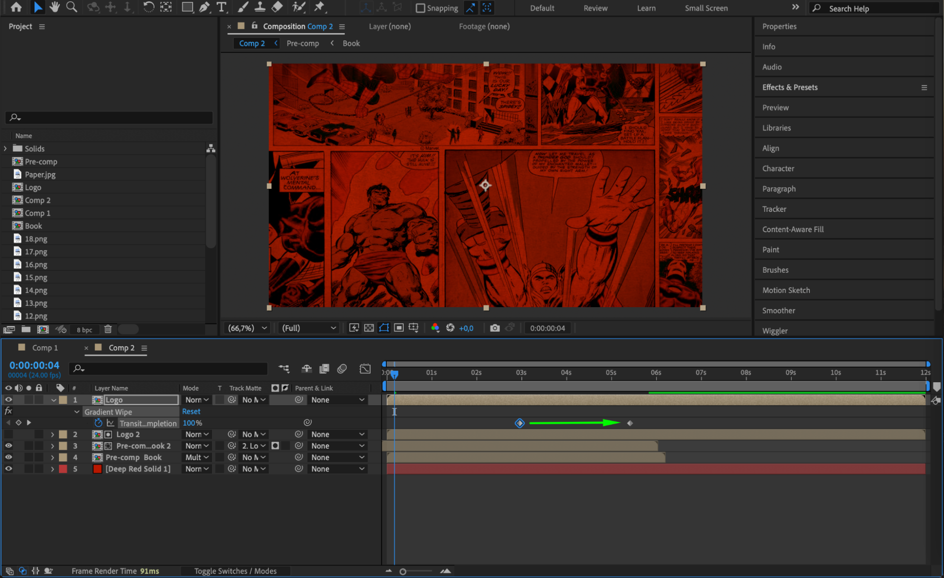This screenshot has height=578, width=944.
Task: Hide the Deep Red Solid 1 layer
Action: (x=9, y=469)
